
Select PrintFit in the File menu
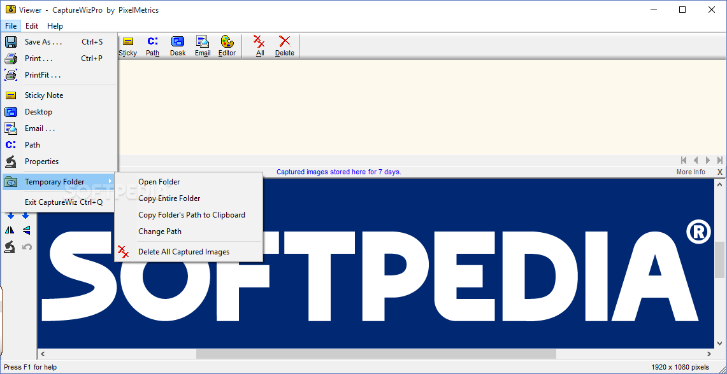(x=59, y=75)
